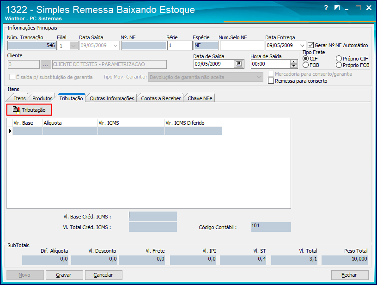Click the row indicator arrow in the grid
Image resolution: width=377 pixels, height=285 pixels.
click(10, 131)
